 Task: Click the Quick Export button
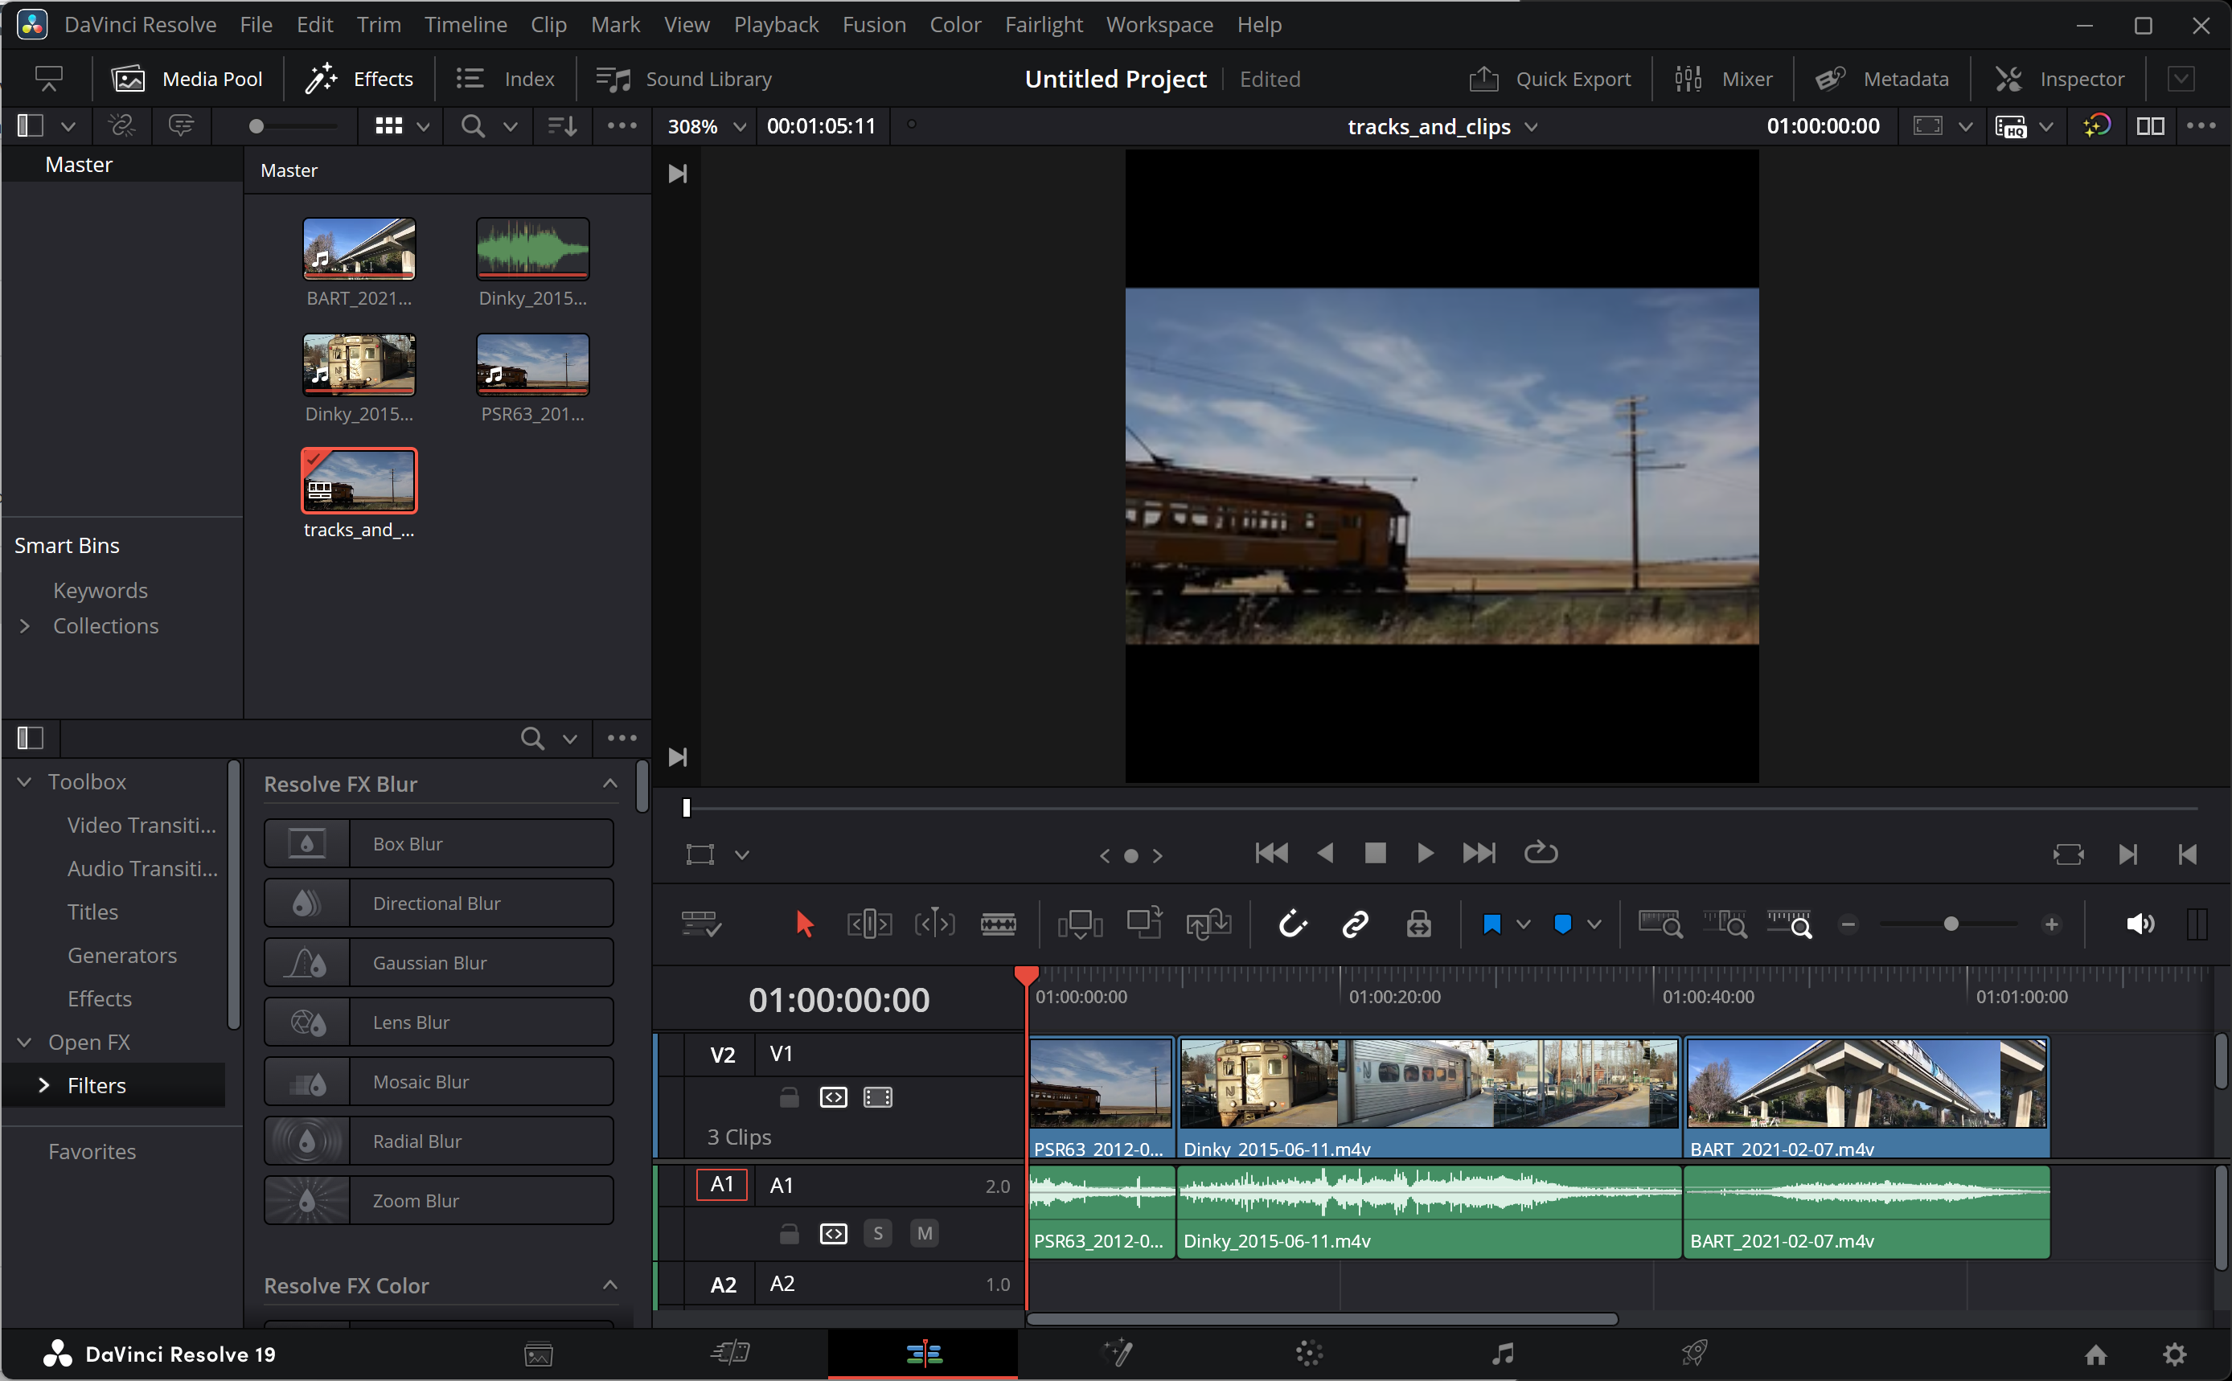click(1549, 80)
